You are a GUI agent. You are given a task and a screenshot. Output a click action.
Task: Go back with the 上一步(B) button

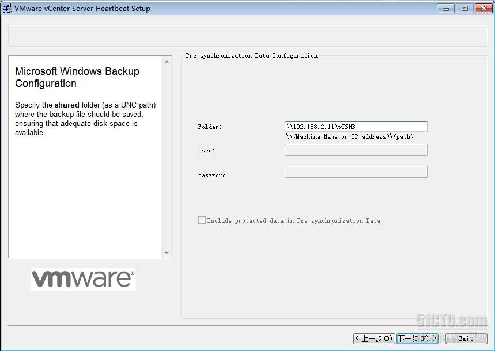point(374,338)
